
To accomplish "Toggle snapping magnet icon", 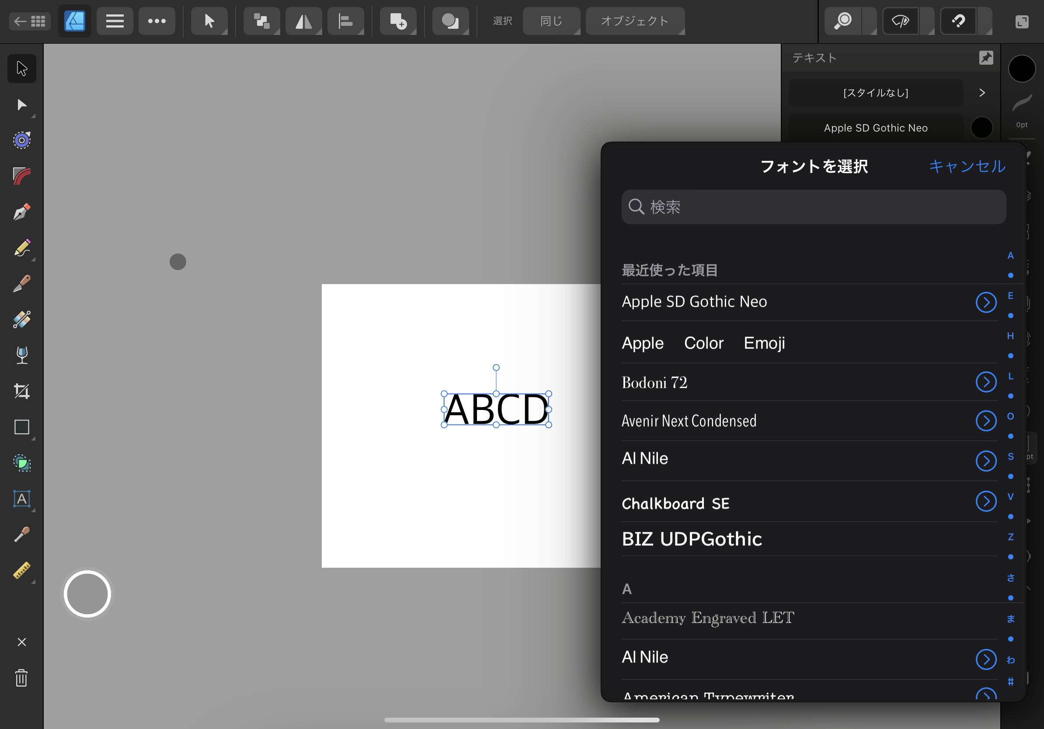I will (958, 21).
